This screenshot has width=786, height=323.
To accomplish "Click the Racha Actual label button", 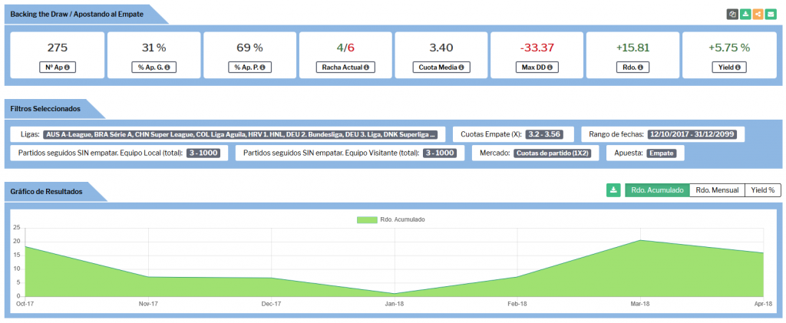I will pyautogui.click(x=345, y=68).
